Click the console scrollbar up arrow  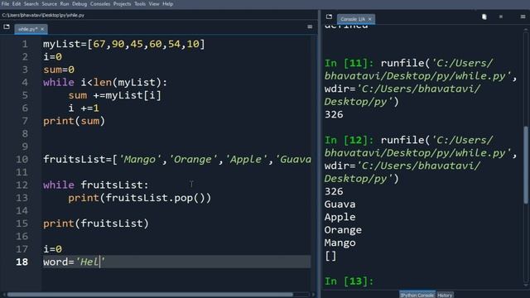(x=526, y=30)
